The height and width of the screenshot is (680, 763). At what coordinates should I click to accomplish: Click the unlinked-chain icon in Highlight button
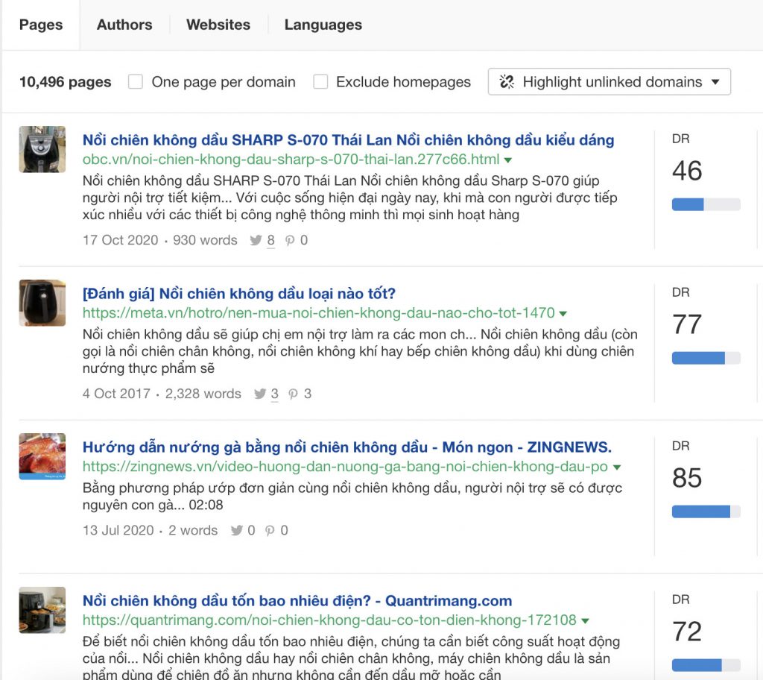(x=507, y=82)
